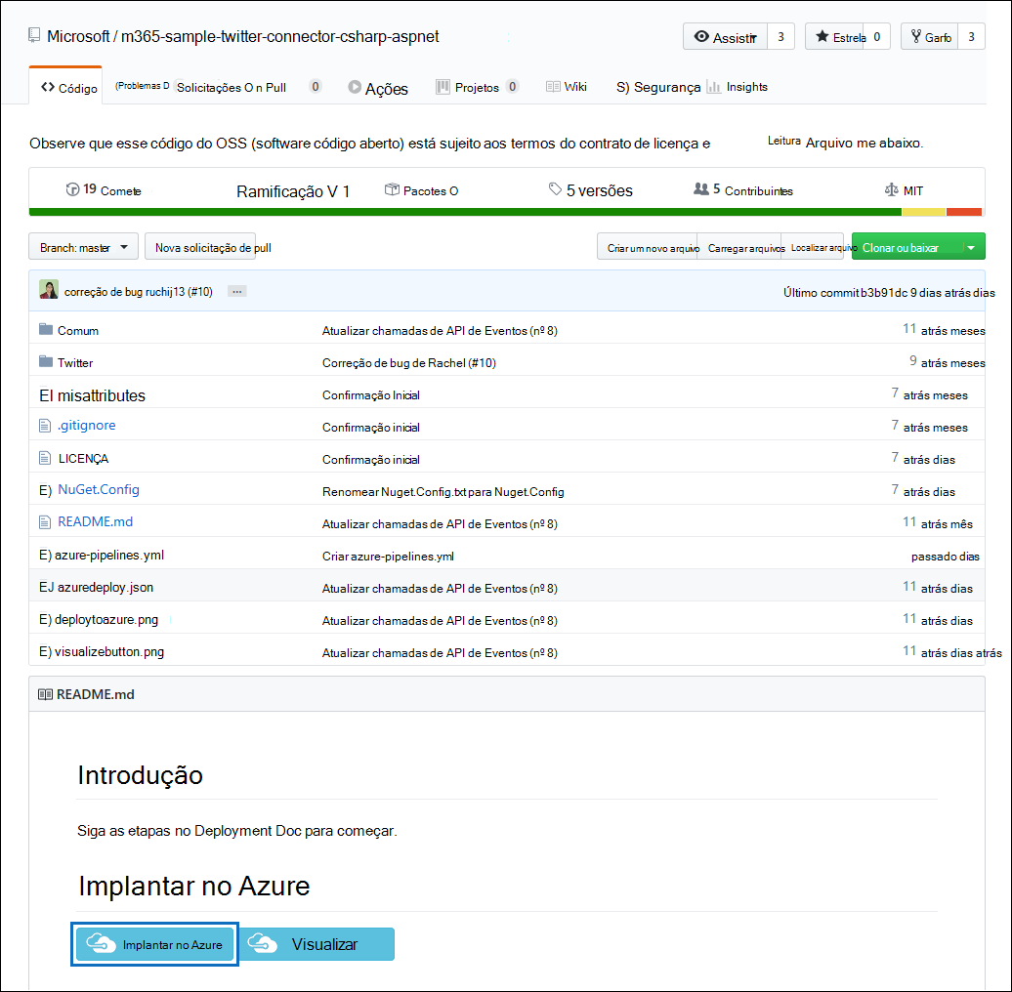Click the Assistir watch button

click(x=726, y=37)
